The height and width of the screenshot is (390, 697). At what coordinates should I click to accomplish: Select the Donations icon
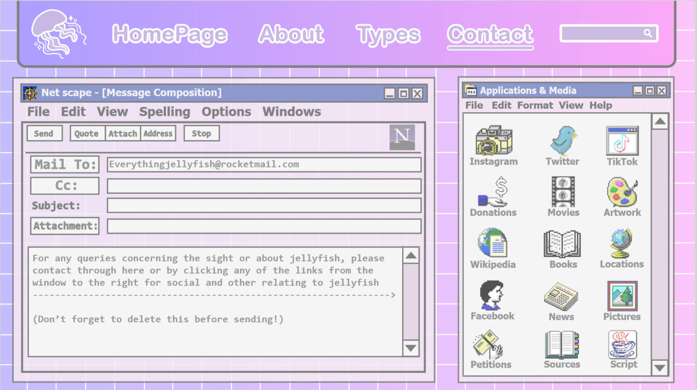pos(493,193)
